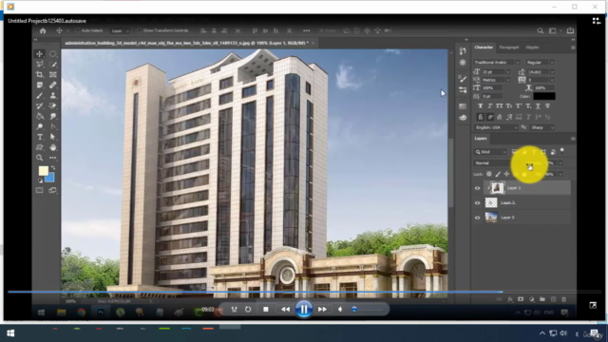
Task: Toggle lock transparent pixels
Action: pyautogui.click(x=489, y=174)
